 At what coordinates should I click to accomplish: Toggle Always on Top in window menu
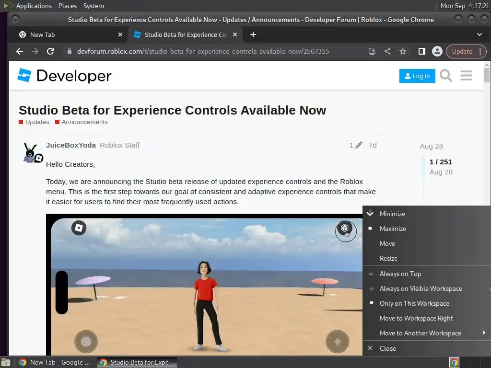pyautogui.click(x=426, y=274)
